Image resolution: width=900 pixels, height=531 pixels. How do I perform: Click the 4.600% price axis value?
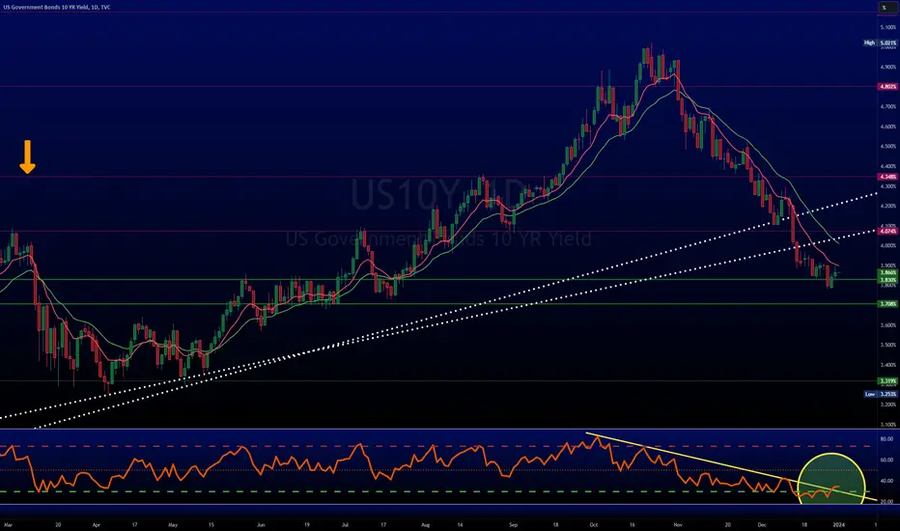(888, 126)
